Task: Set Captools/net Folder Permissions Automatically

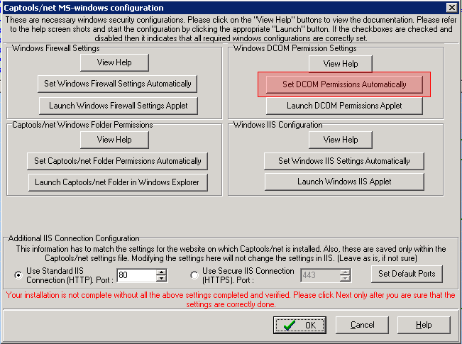Action: (x=117, y=161)
